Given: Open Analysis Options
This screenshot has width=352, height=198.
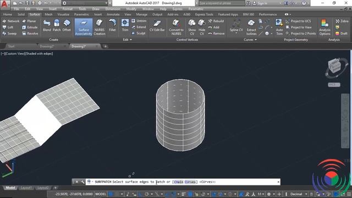Looking at the screenshot, I should (324, 28).
